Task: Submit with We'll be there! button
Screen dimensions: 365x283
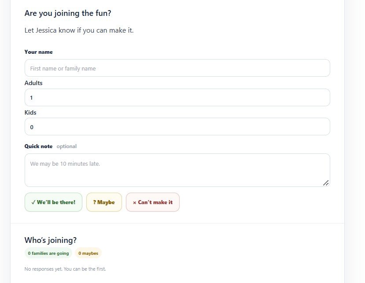Action: (x=53, y=202)
